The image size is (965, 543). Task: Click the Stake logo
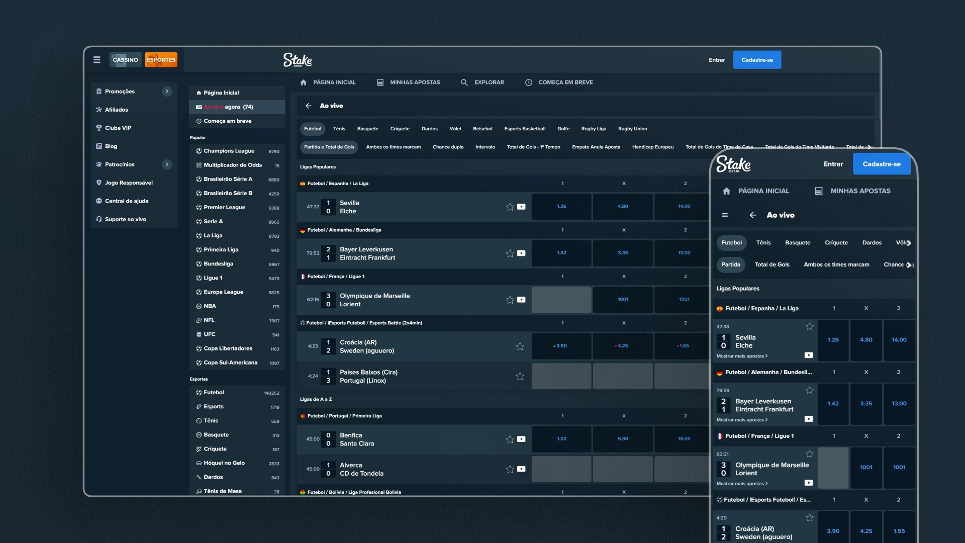pyautogui.click(x=297, y=60)
